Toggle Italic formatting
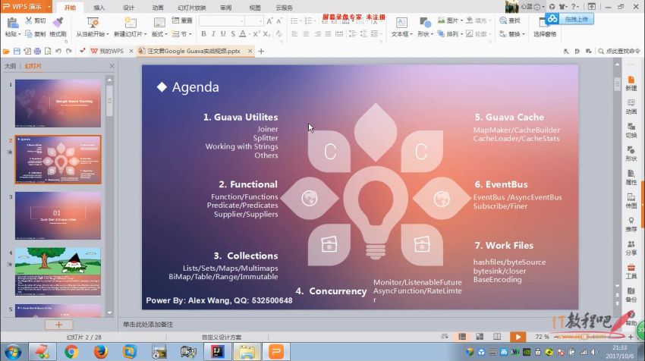 pyautogui.click(x=213, y=33)
